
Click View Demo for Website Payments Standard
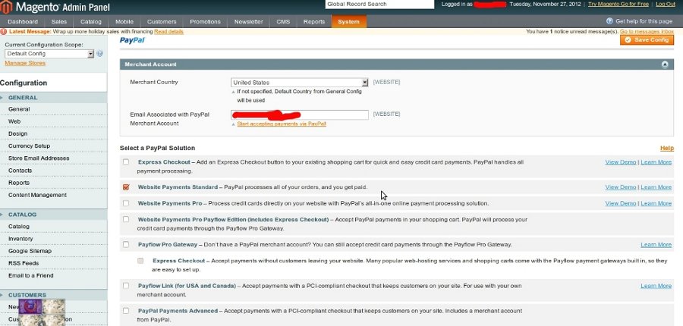pyautogui.click(x=621, y=187)
